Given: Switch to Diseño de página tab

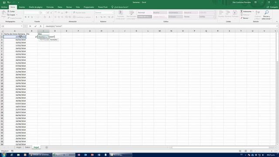Looking at the screenshot, I should pos(36,7).
